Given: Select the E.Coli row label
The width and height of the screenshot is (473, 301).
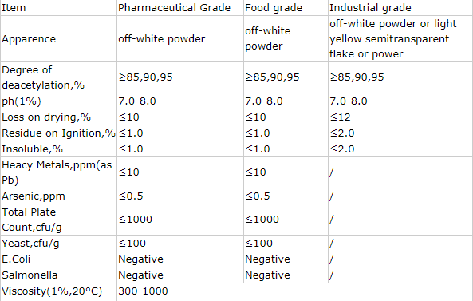Looking at the screenshot, I should [16, 259].
